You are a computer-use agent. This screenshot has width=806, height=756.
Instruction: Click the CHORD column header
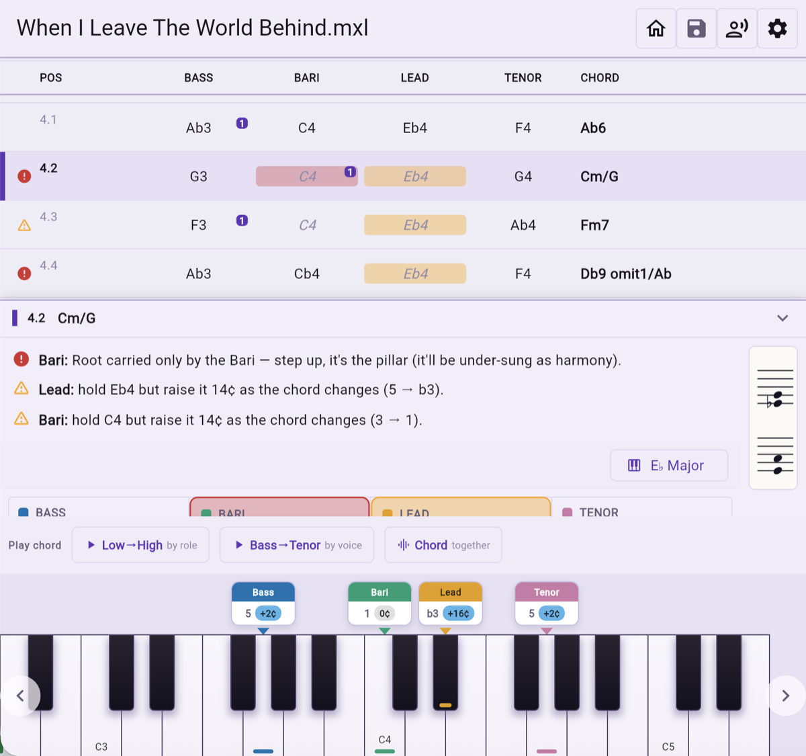(x=600, y=77)
